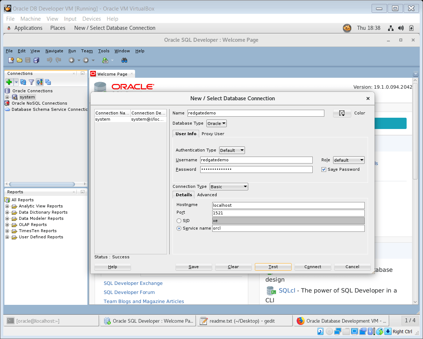Click the Collapse All icon in Connections
The image size is (423, 339).
tap(48, 82)
